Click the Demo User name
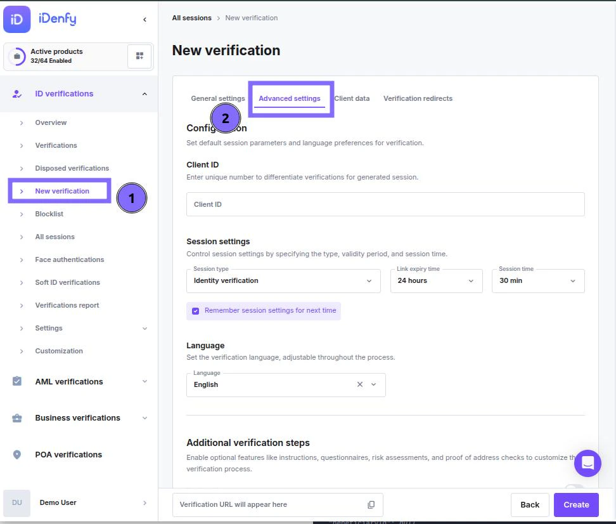Image resolution: width=616 pixels, height=524 pixels. pyautogui.click(x=58, y=503)
